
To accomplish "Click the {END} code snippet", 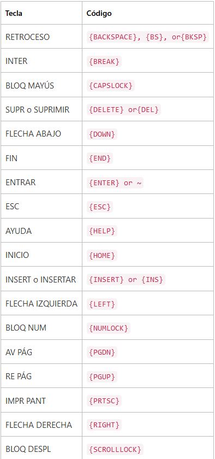I will pyautogui.click(x=100, y=158).
